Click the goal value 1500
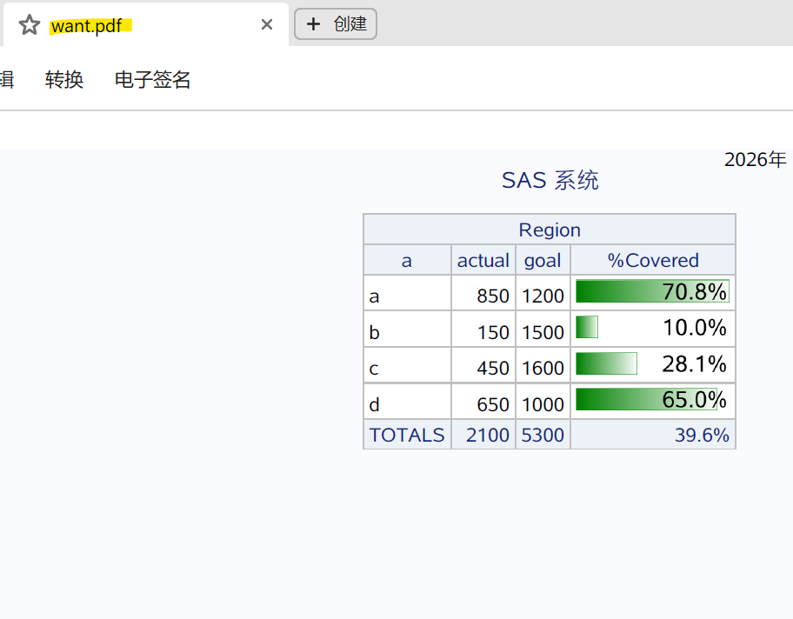Viewport: 793px width, 619px height. [543, 333]
